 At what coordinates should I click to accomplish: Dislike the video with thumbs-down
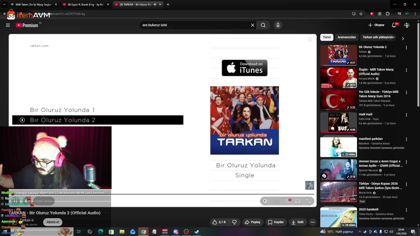tap(234, 222)
